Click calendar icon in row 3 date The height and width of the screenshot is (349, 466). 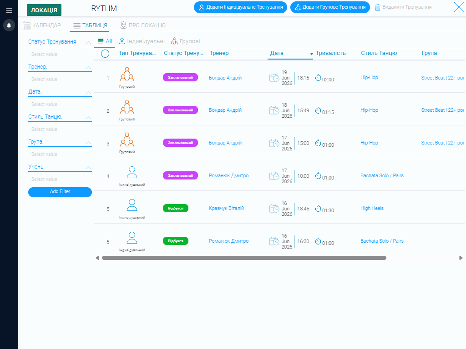[274, 143]
